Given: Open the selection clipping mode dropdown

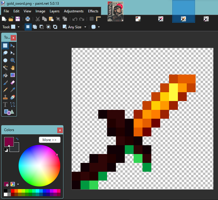Looking at the screenshot, I should click(99, 27).
